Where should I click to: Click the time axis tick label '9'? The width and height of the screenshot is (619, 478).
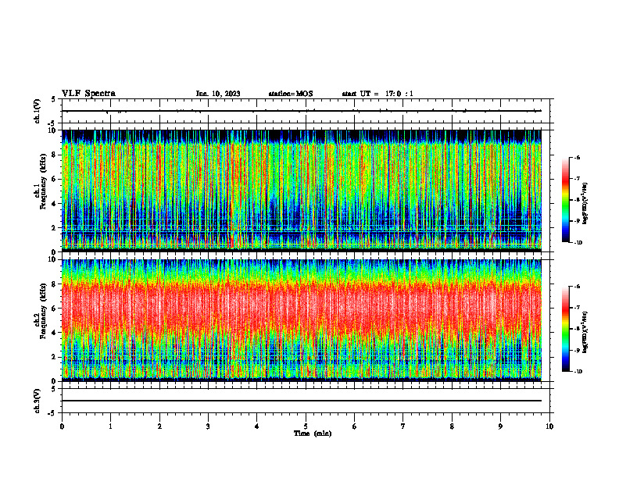pos(500,426)
